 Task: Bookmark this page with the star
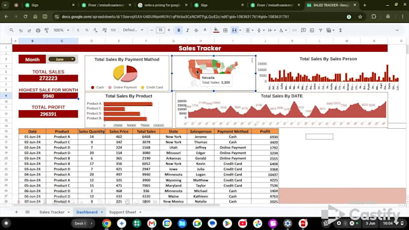click(360, 17)
